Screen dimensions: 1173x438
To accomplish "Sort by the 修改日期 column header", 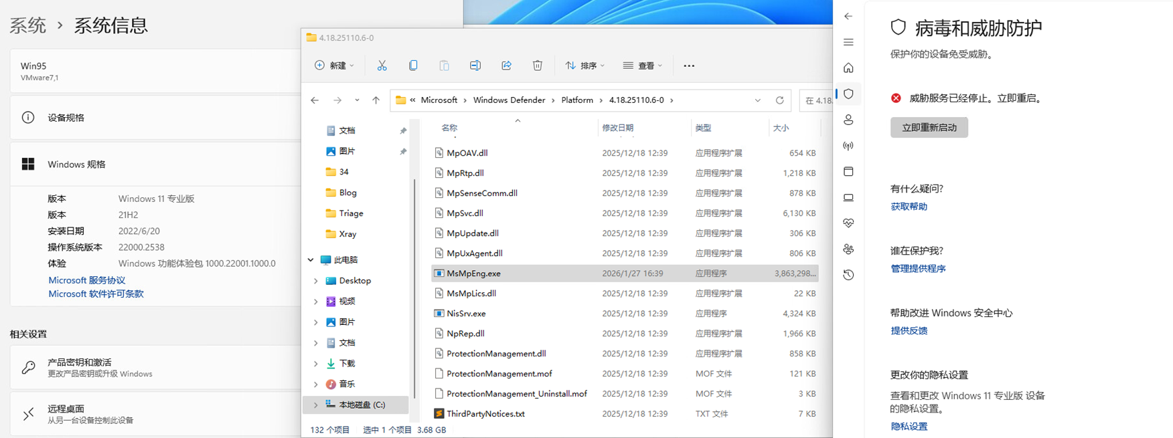I will 617,128.
